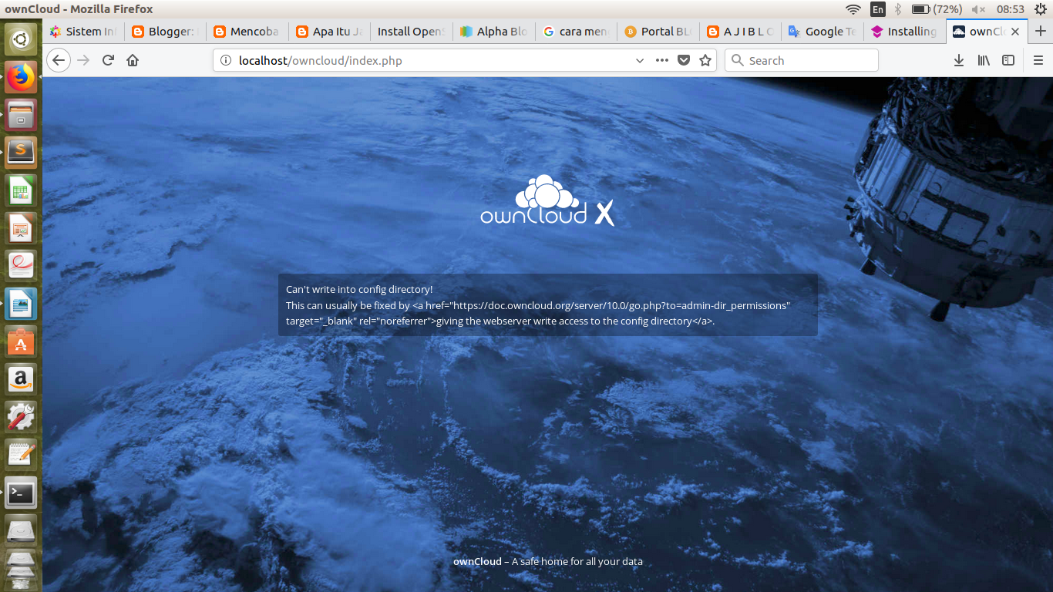Switch to Apa Itu tab
This screenshot has height=592, width=1053.
coord(329,32)
